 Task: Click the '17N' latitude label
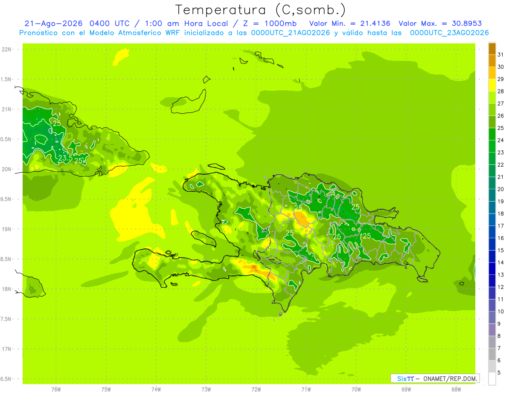[x=7, y=349]
